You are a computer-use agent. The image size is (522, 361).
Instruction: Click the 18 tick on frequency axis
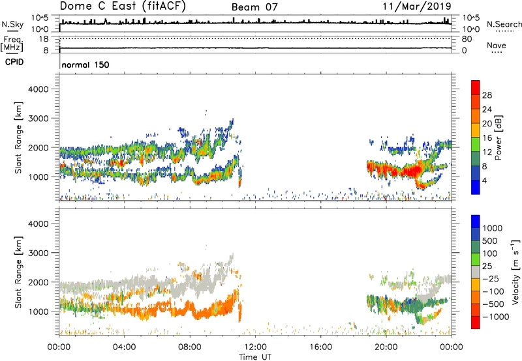(44, 39)
